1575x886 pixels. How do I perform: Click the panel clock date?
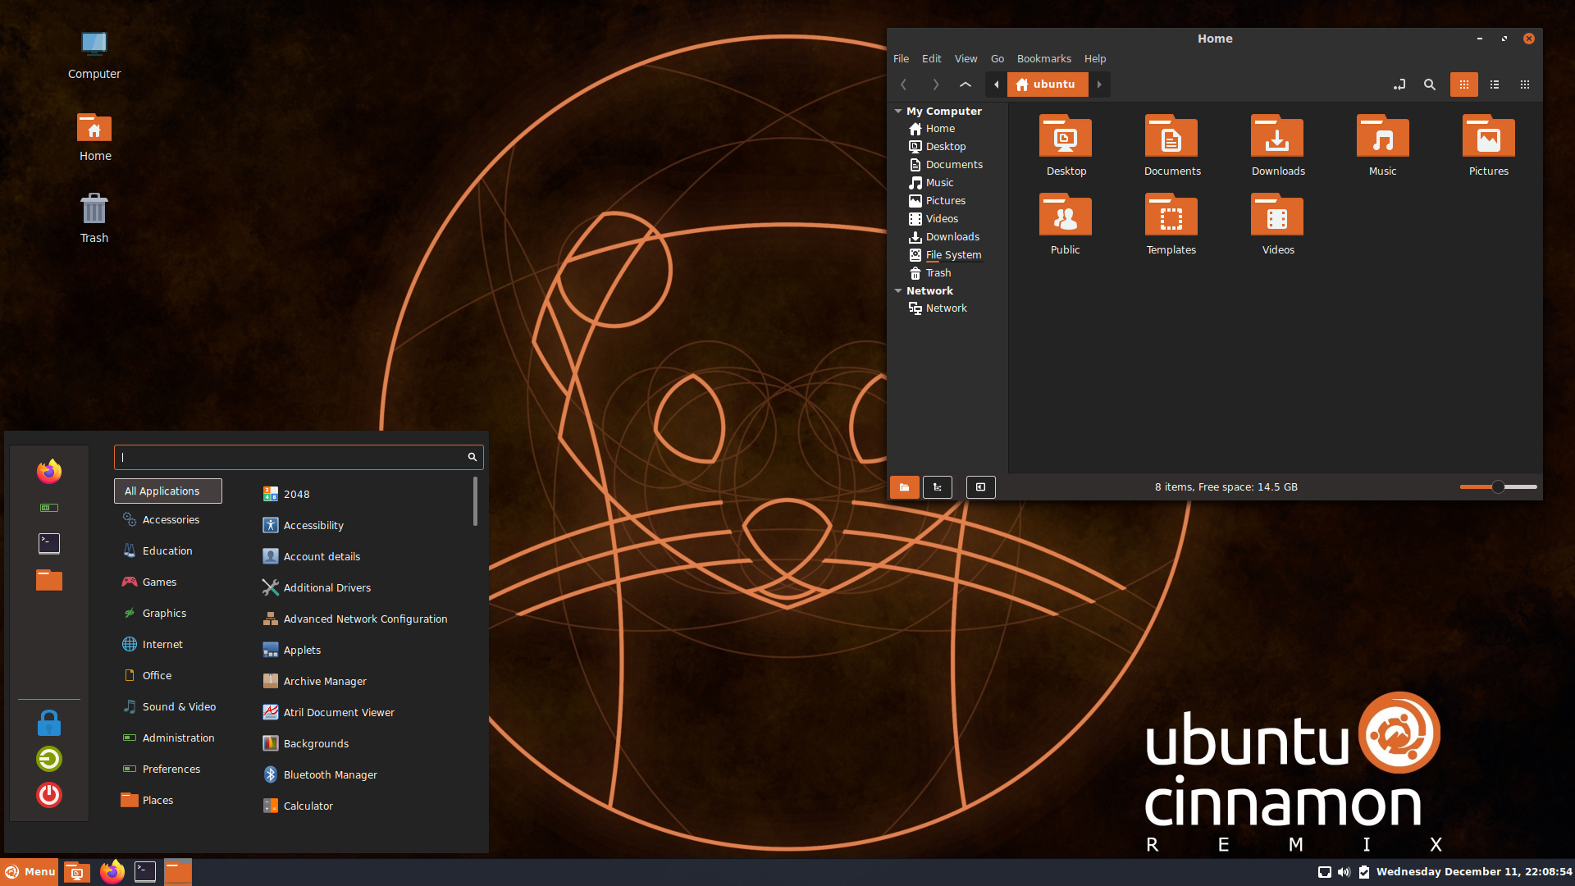click(x=1474, y=872)
